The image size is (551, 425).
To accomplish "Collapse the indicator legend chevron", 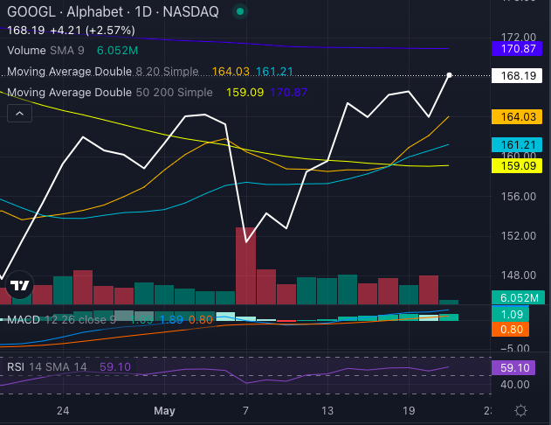I will 20,114.
